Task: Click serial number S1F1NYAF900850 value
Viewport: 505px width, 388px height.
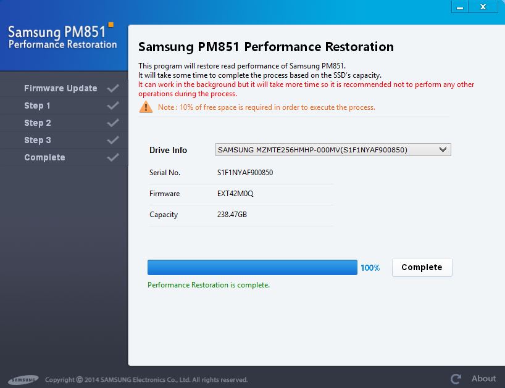Action: click(x=244, y=173)
